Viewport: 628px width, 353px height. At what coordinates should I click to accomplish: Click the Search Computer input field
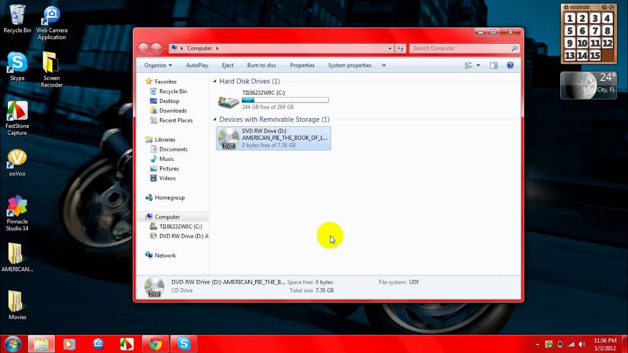[460, 48]
